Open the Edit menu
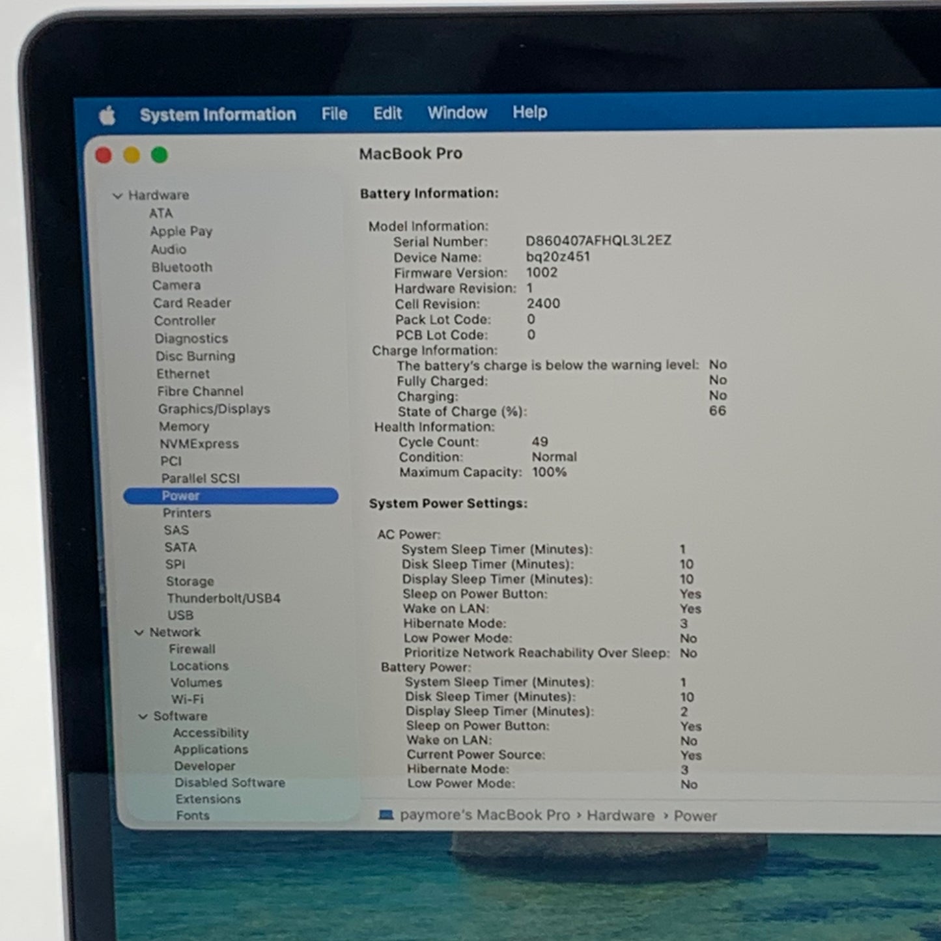This screenshot has height=941, width=941. coord(387,113)
